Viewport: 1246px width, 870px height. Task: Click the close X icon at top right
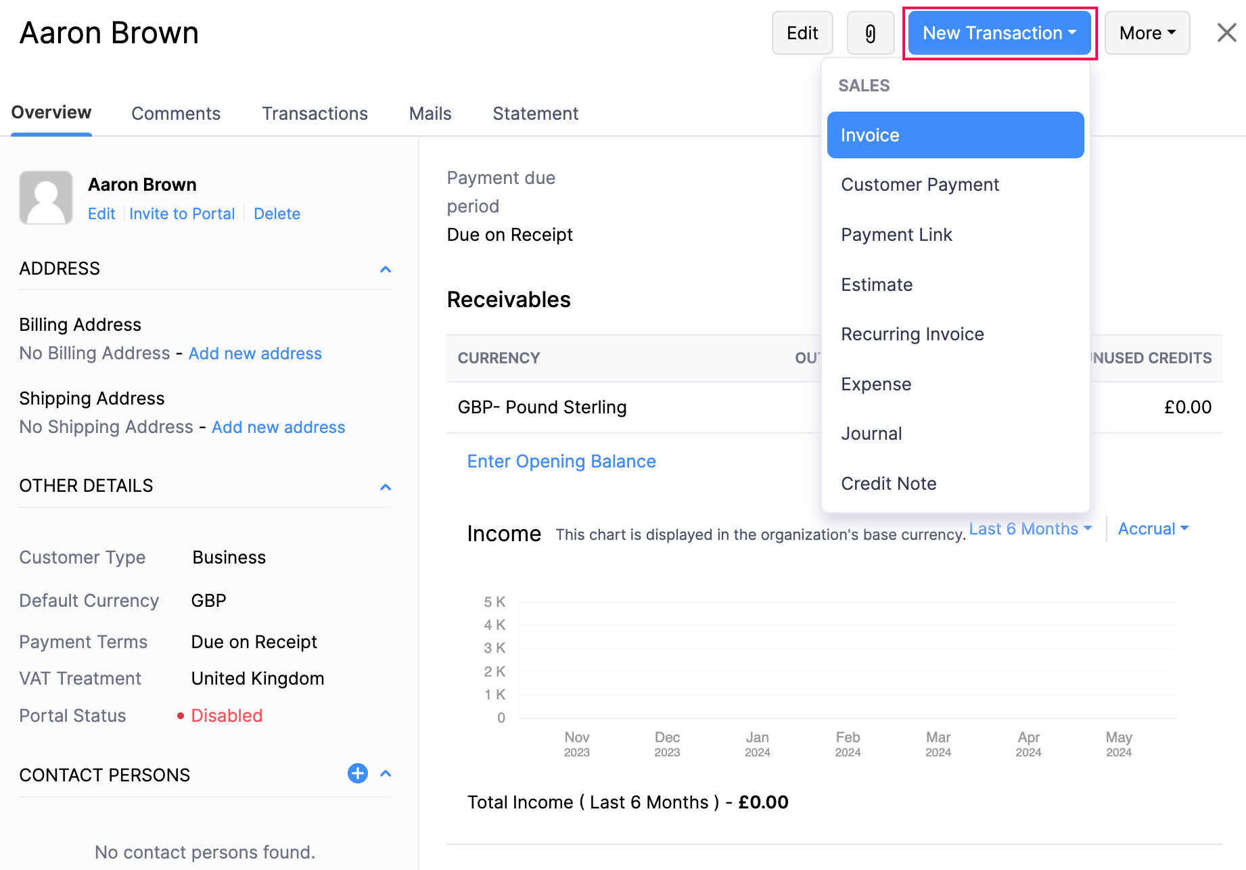click(x=1226, y=32)
